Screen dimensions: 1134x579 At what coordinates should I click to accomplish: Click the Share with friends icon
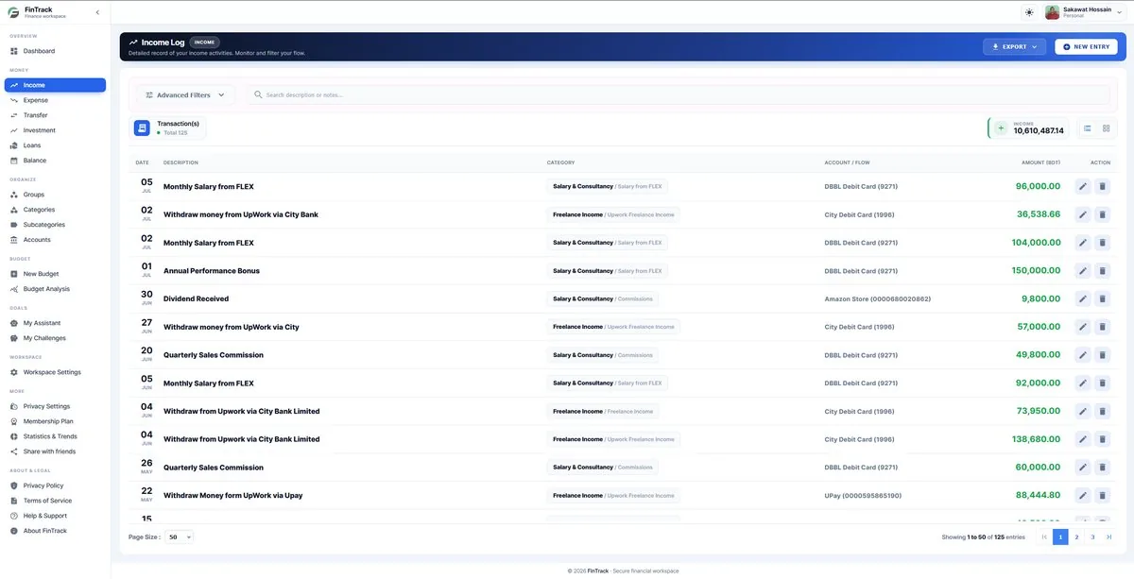click(x=14, y=451)
